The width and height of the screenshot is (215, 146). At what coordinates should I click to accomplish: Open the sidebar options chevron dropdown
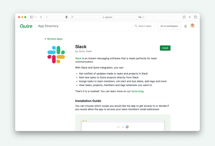point(36,17)
